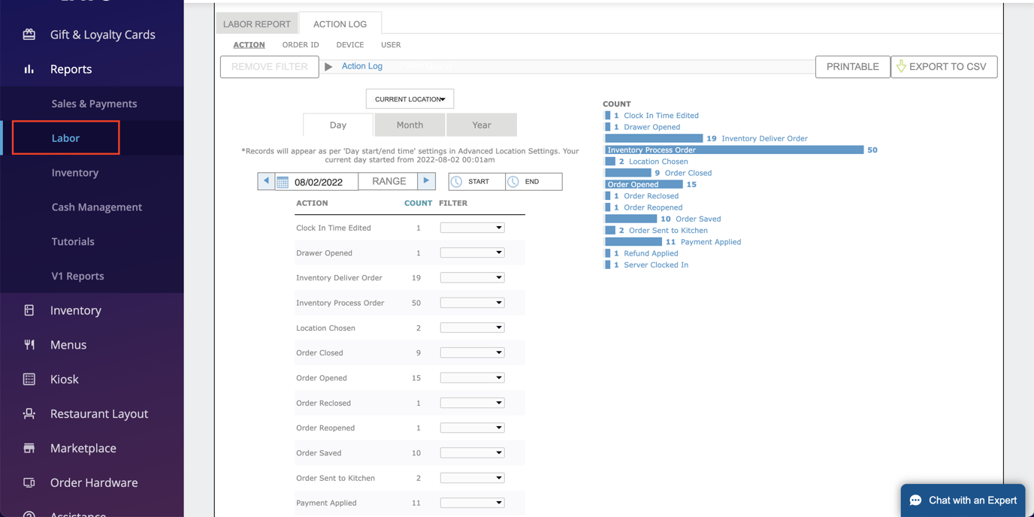Image resolution: width=1034 pixels, height=517 pixels.
Task: Click the Marketplace storefront icon
Action: tap(29, 449)
